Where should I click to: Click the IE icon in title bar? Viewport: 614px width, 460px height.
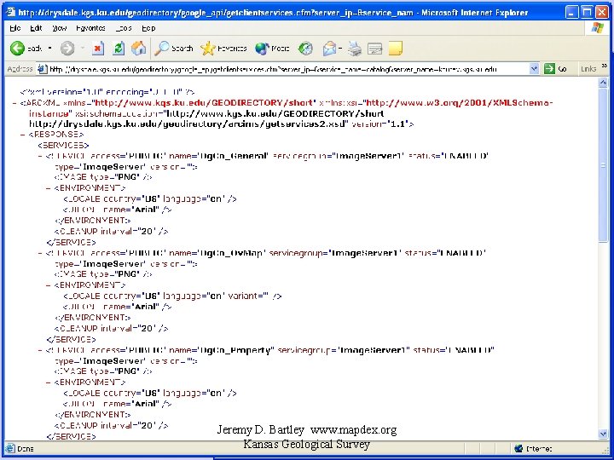[11, 13]
